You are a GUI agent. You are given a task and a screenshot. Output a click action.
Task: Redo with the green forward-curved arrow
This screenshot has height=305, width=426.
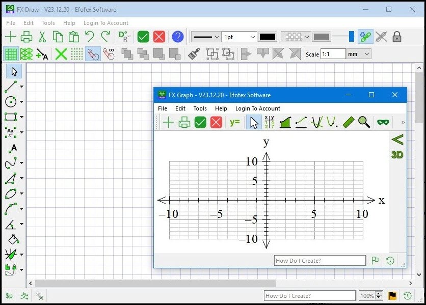[x=105, y=36]
